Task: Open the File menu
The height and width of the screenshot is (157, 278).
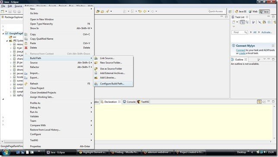Action: tap(3, 6)
